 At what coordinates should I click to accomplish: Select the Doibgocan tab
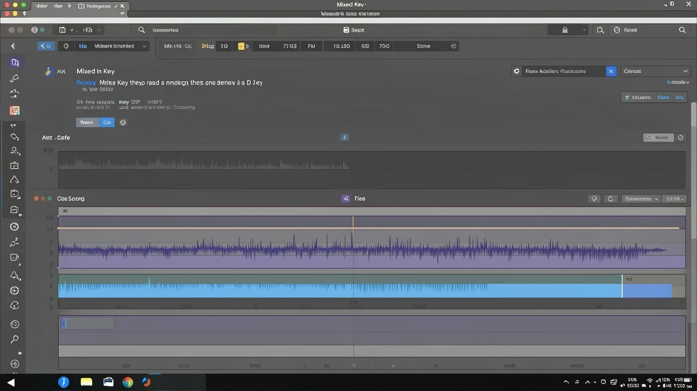(98, 6)
